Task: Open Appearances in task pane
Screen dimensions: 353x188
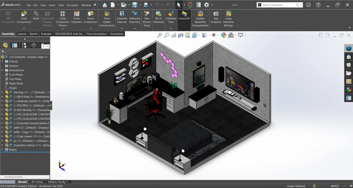Action: click(349, 90)
